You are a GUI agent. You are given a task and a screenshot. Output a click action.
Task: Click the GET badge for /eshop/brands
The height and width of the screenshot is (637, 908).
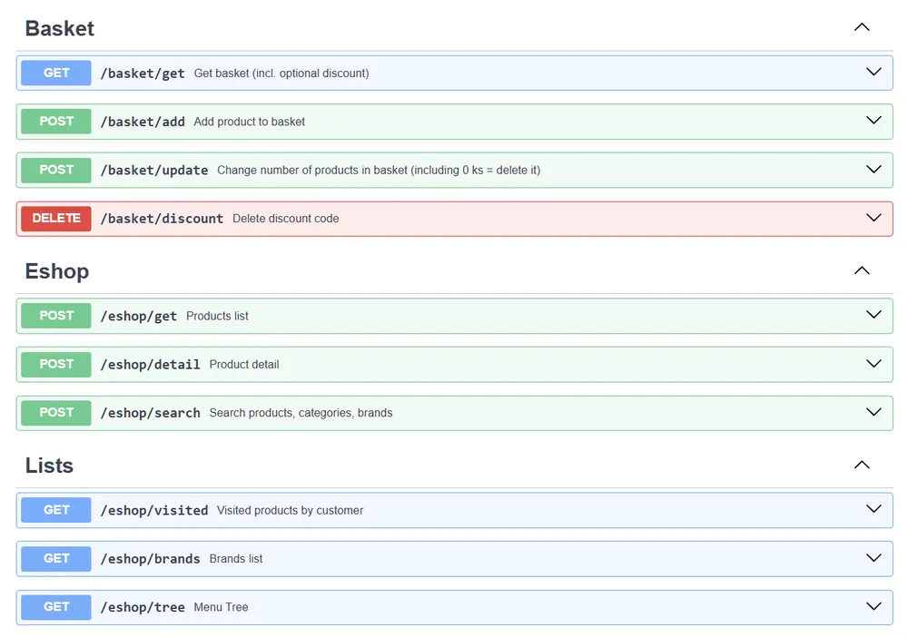56,559
